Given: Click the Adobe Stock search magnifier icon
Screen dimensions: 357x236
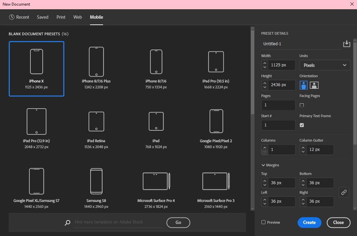Looking at the screenshot, I should pos(67,222).
